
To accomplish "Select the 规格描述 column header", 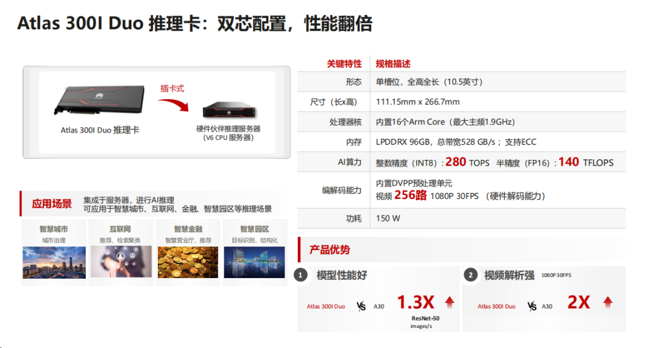I will pyautogui.click(x=393, y=64).
